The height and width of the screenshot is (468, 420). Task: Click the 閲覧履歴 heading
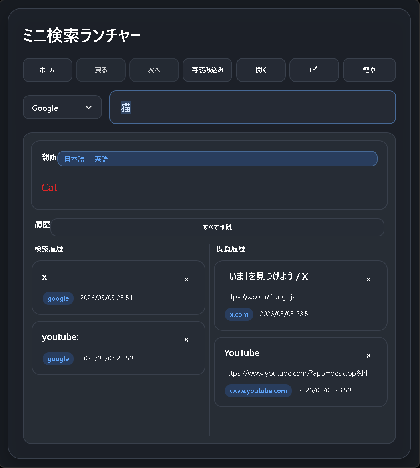coord(231,249)
